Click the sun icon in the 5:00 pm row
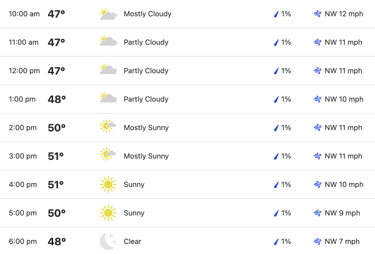The height and width of the screenshot is (254, 375). [108, 213]
